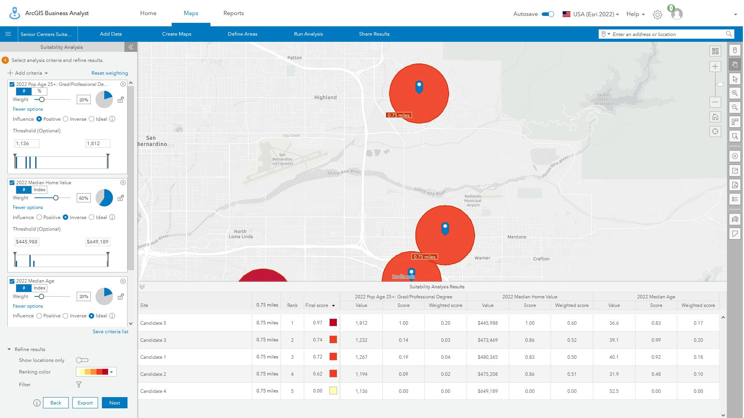744x418 pixels.
Task: Open the Measure tool
Action: tap(735, 122)
